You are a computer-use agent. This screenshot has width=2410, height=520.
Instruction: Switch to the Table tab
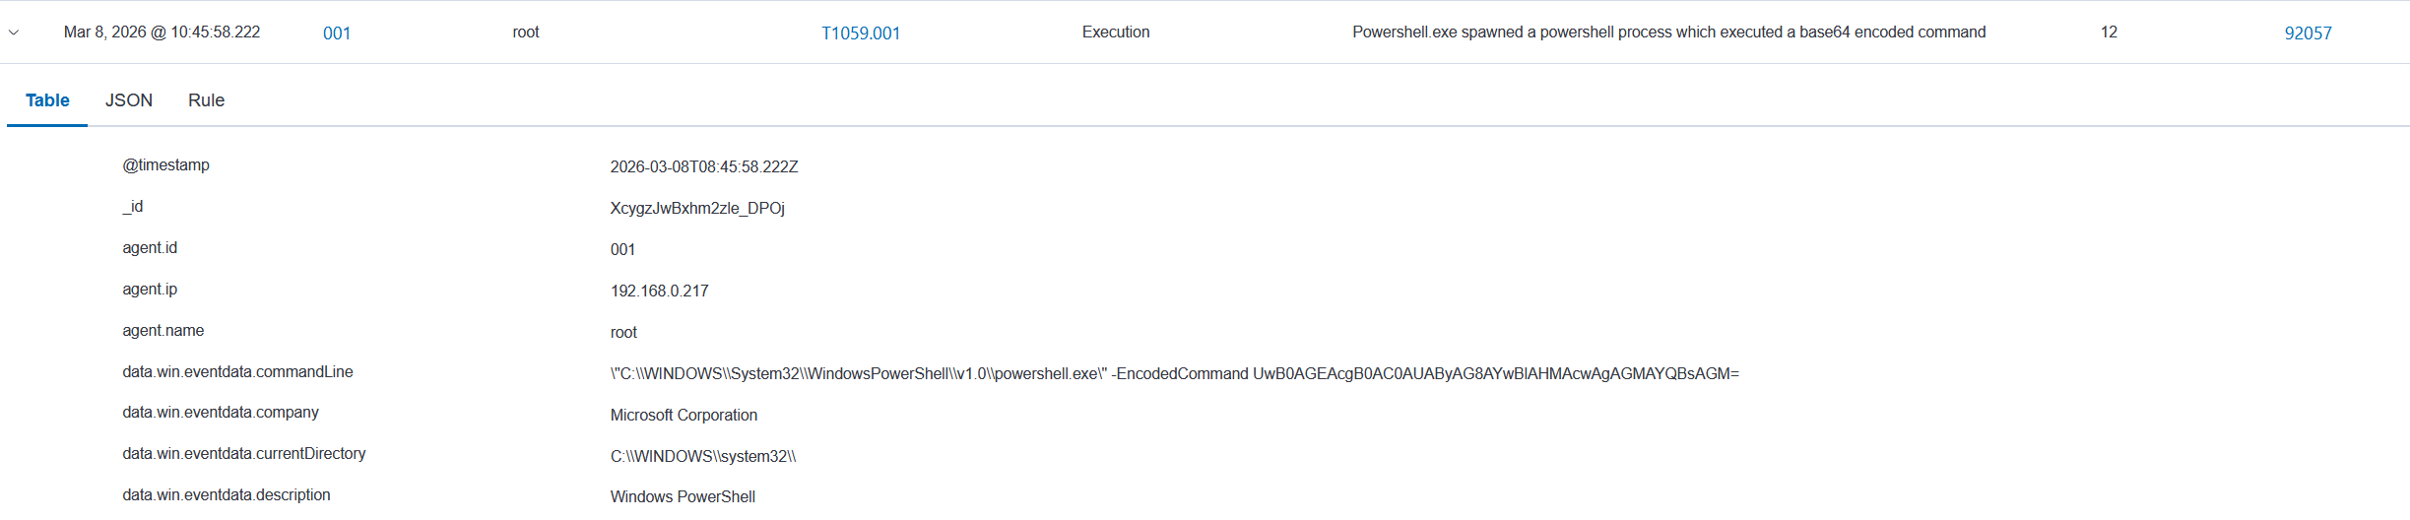(x=47, y=100)
